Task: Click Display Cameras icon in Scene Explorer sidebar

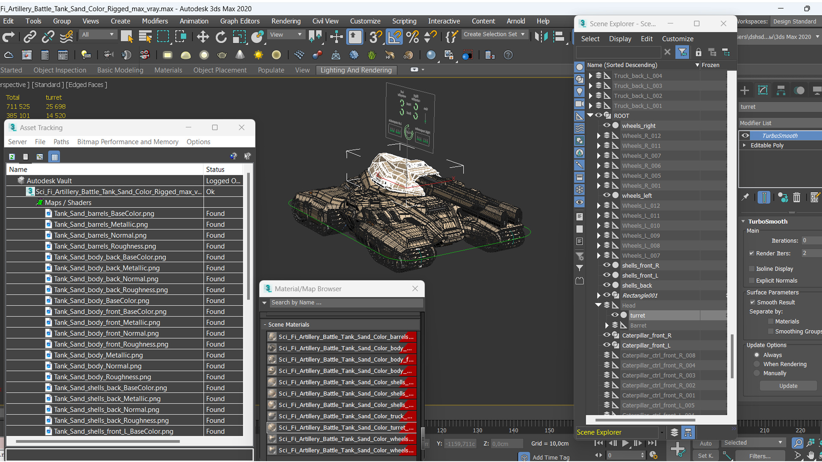Action: coord(579,104)
